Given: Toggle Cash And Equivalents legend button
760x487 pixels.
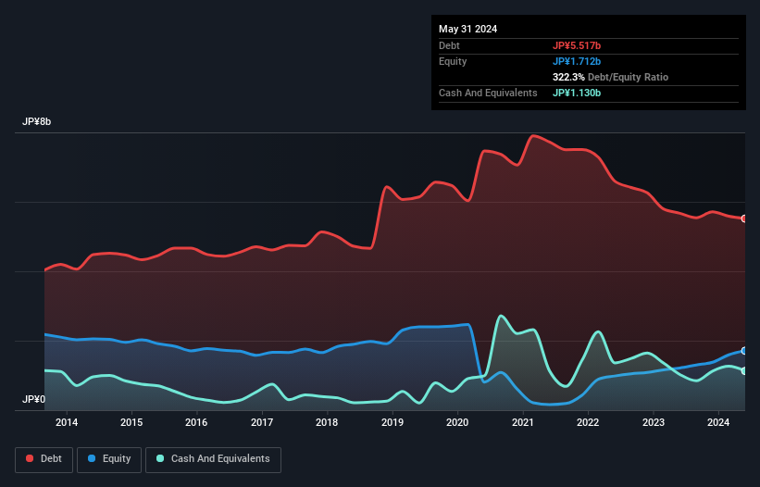Looking at the screenshot, I should [x=213, y=459].
